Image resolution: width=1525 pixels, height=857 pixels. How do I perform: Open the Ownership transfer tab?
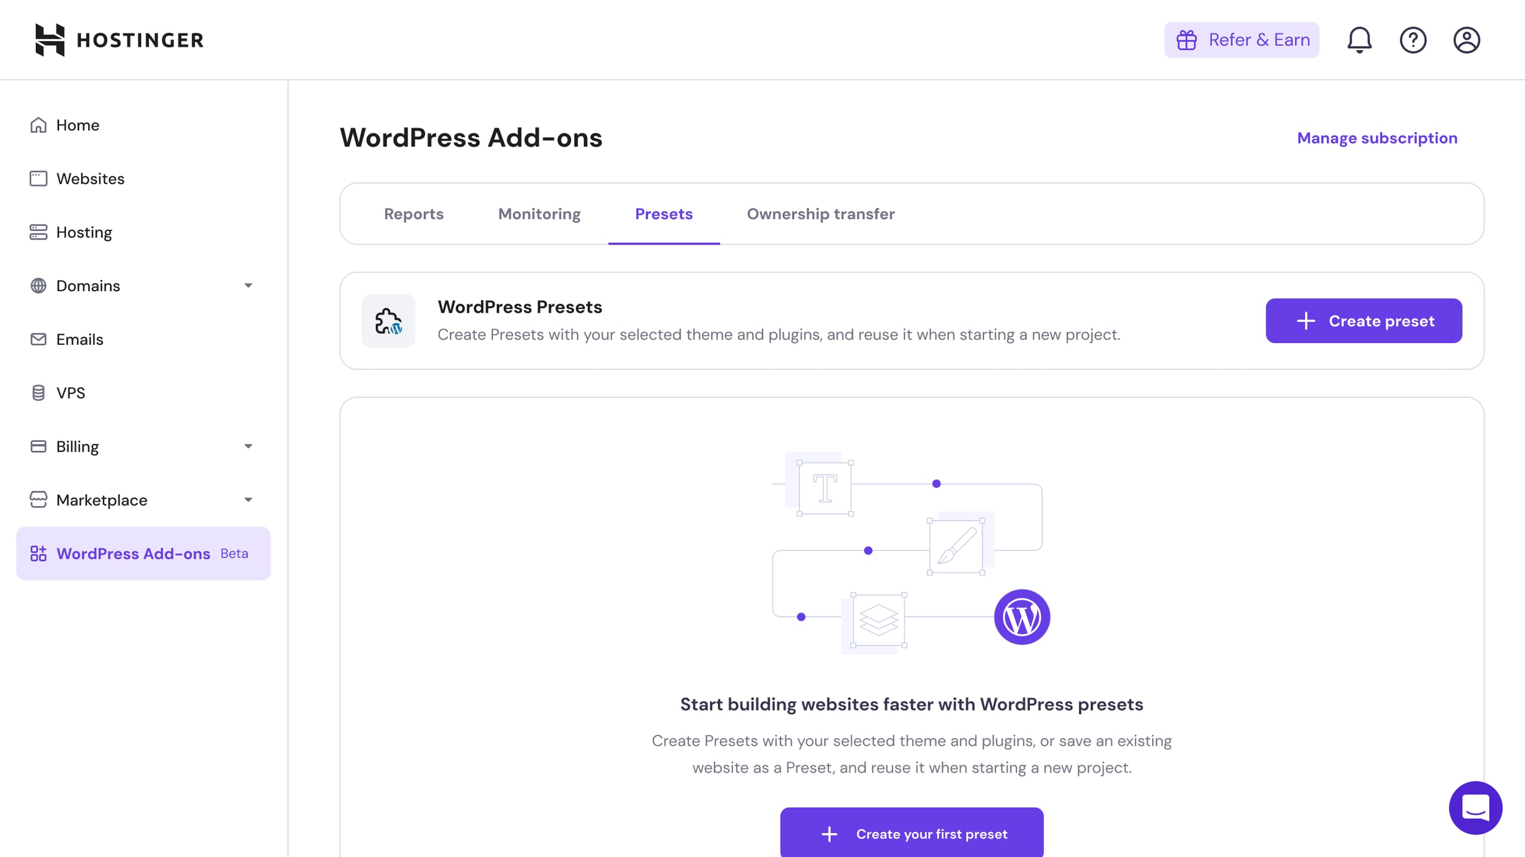pos(820,214)
